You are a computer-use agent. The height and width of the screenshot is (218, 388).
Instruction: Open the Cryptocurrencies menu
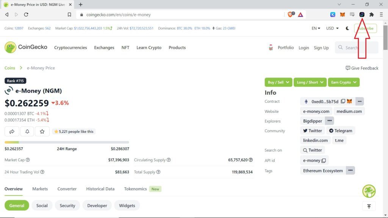click(70, 47)
